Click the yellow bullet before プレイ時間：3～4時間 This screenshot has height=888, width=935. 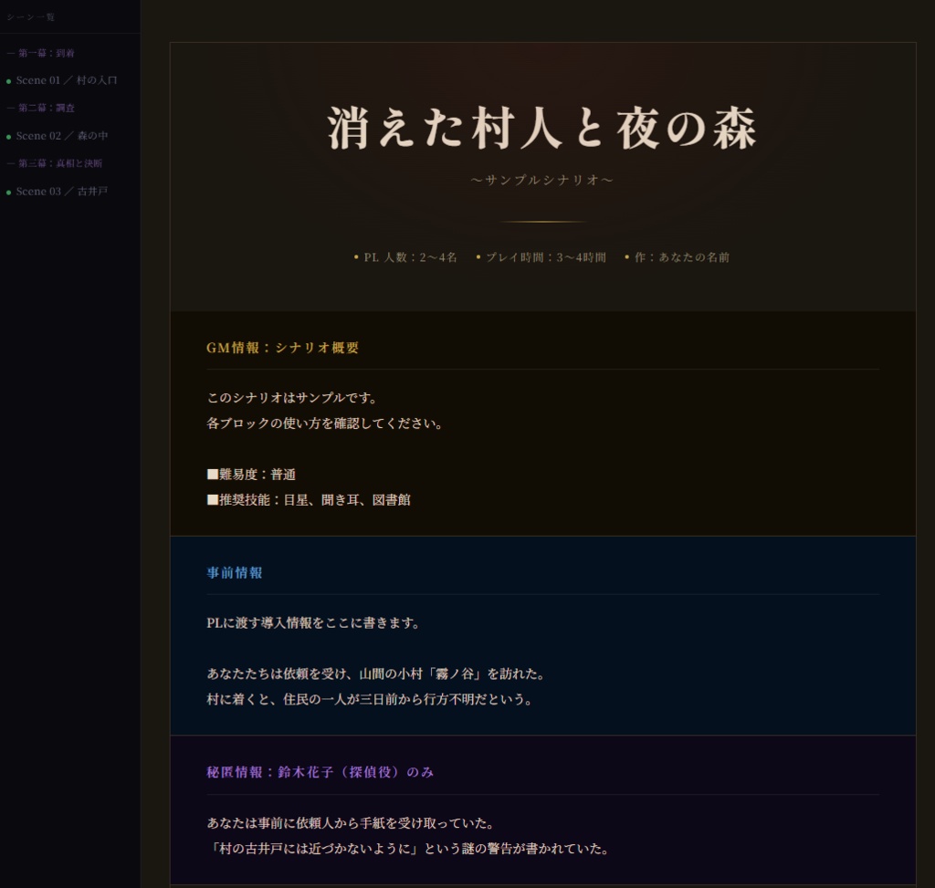coord(478,256)
